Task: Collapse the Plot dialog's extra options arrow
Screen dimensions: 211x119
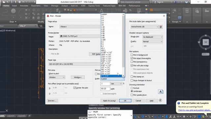Action: [x=160, y=100]
